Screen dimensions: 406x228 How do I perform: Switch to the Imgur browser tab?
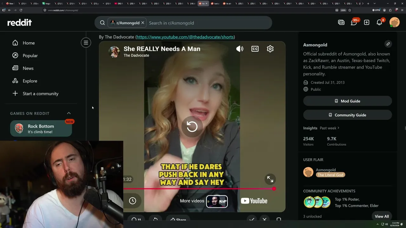tap(47, 3)
